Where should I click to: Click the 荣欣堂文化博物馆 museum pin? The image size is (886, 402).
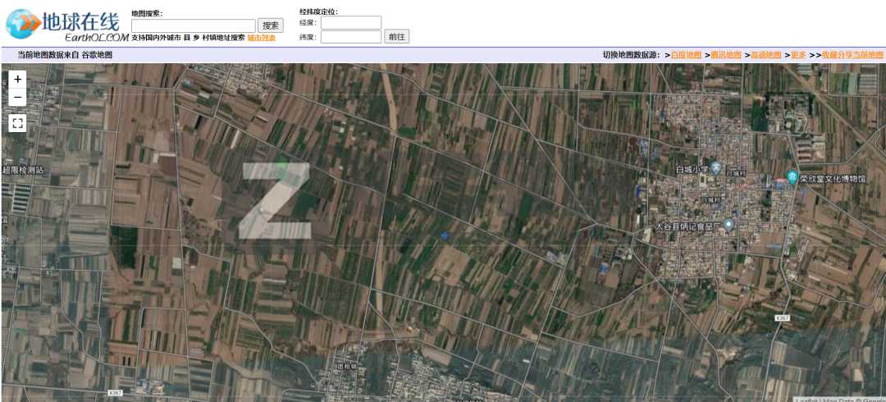(792, 176)
